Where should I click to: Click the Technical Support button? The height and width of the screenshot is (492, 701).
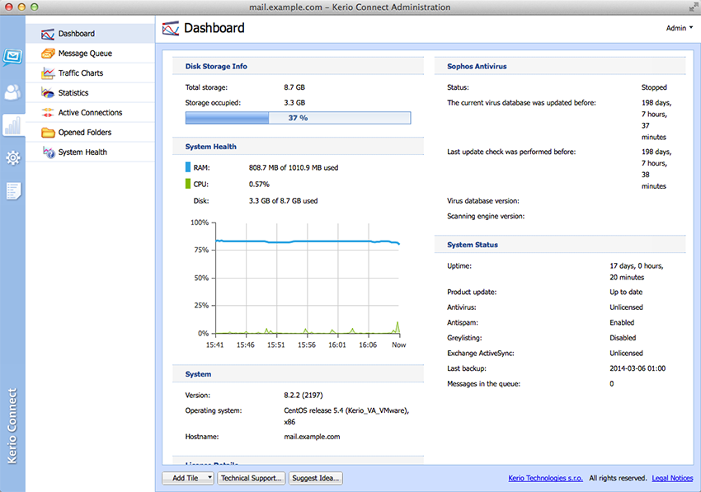(252, 478)
